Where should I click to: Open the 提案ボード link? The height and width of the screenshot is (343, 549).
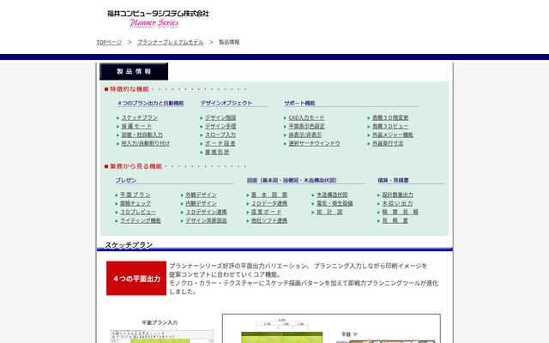click(x=266, y=212)
